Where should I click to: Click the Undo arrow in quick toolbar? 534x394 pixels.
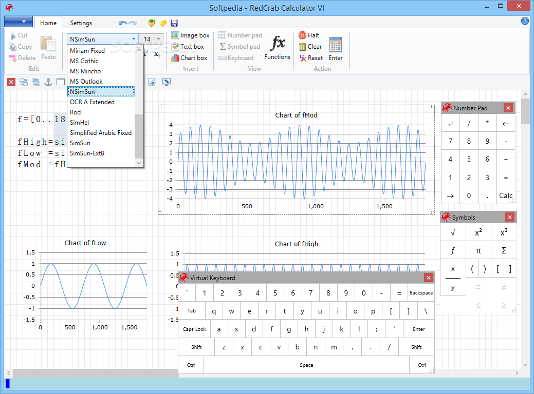click(x=123, y=23)
